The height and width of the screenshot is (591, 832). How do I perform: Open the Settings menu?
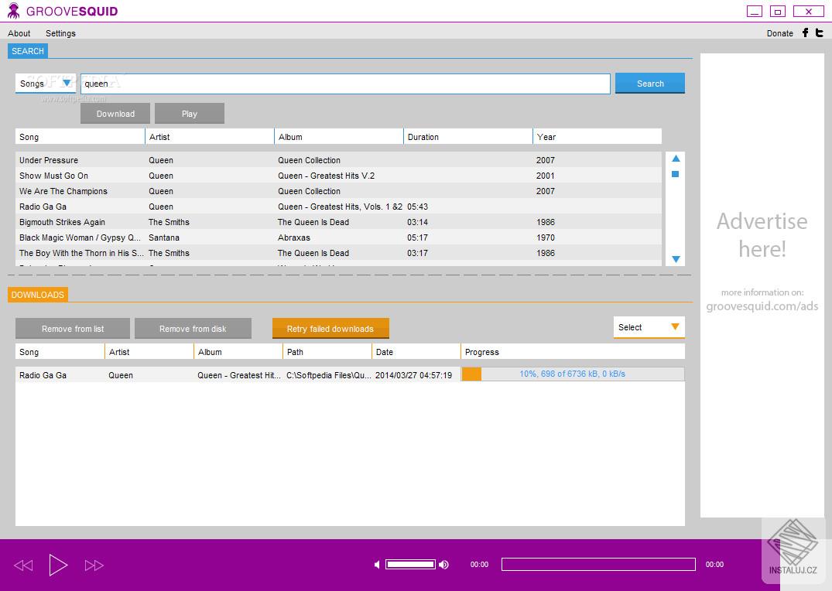pos(60,33)
